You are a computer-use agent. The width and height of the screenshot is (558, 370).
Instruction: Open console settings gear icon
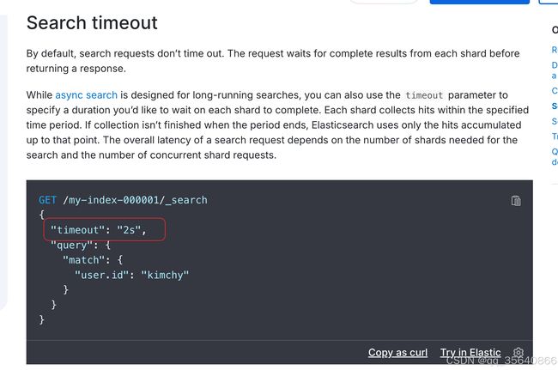[x=519, y=353]
